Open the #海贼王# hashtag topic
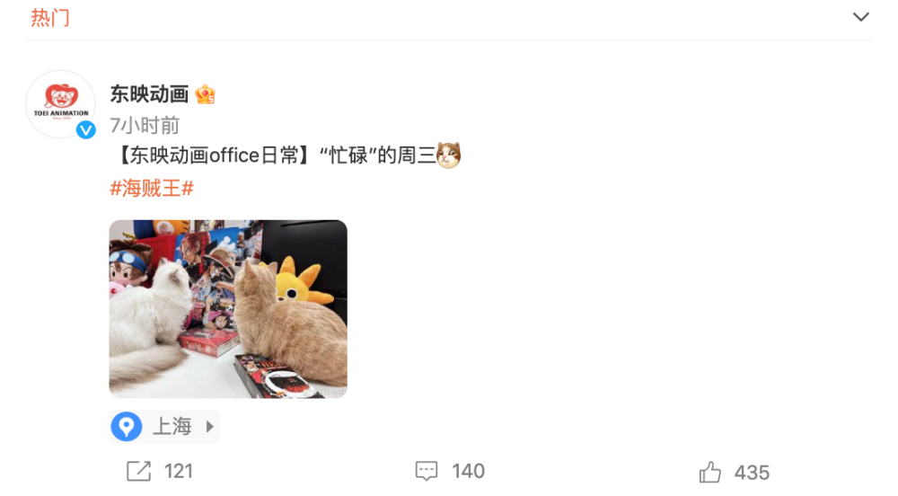 tap(152, 188)
